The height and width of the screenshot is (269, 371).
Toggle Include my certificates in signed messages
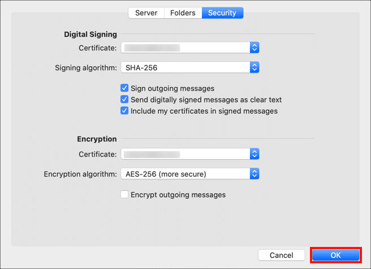click(x=124, y=111)
